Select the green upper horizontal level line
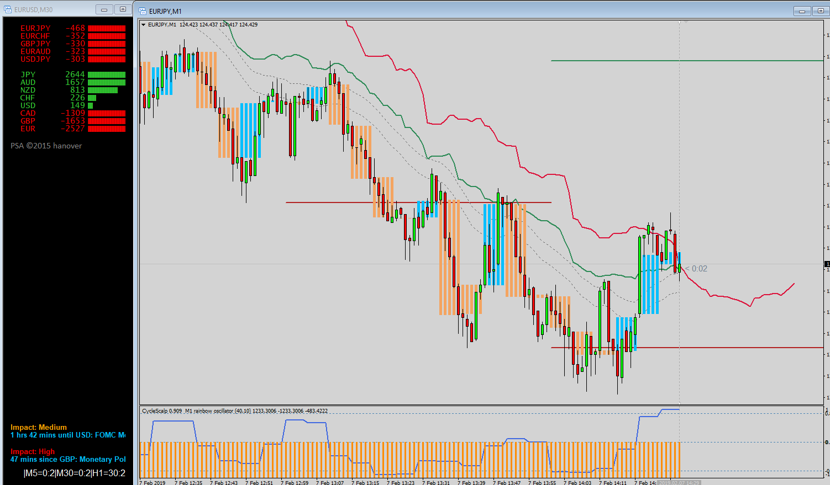 [687, 61]
